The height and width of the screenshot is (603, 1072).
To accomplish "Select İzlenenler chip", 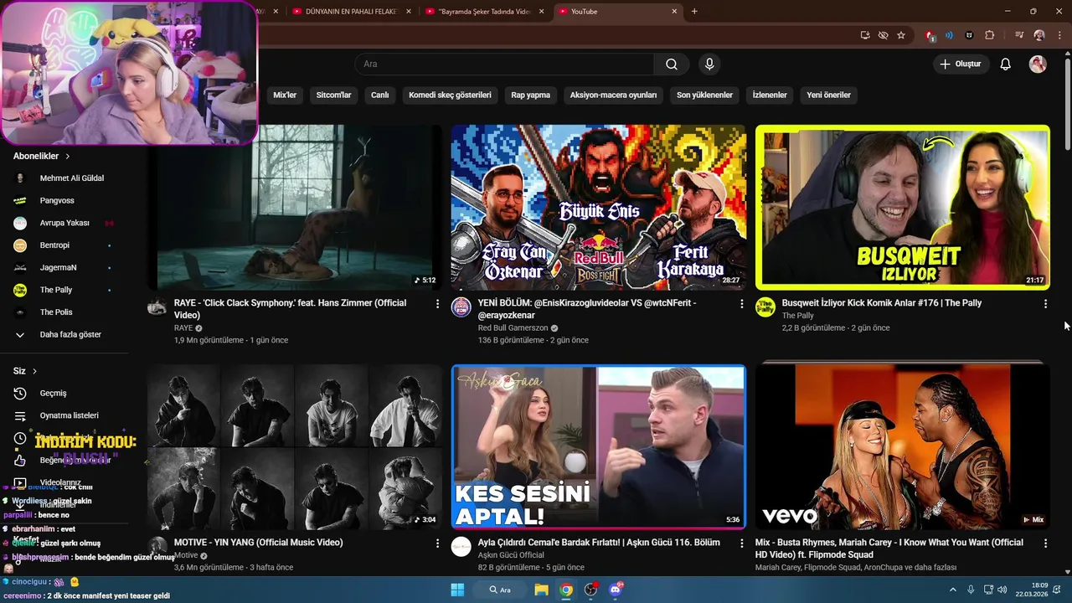I will pos(770,95).
